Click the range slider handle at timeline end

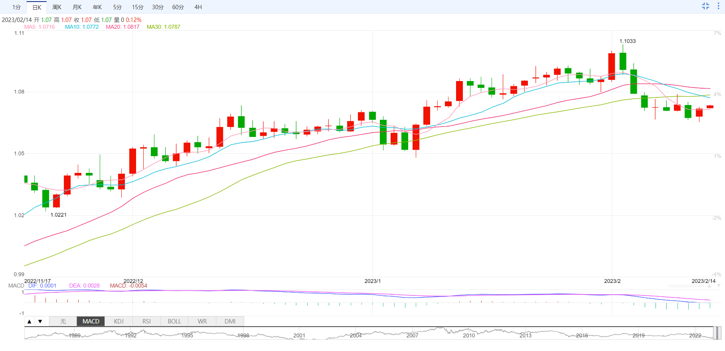pyautogui.click(x=717, y=333)
